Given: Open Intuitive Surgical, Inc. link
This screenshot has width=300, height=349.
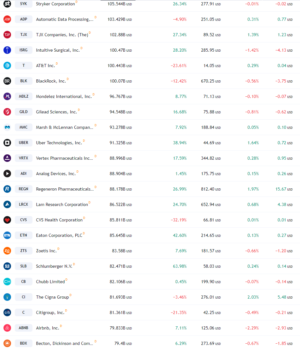Looking at the screenshot, I should (58, 50).
